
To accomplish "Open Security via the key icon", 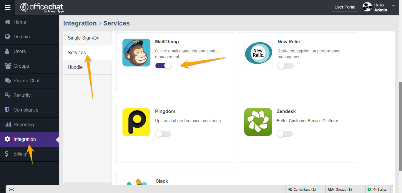I will tap(8, 95).
